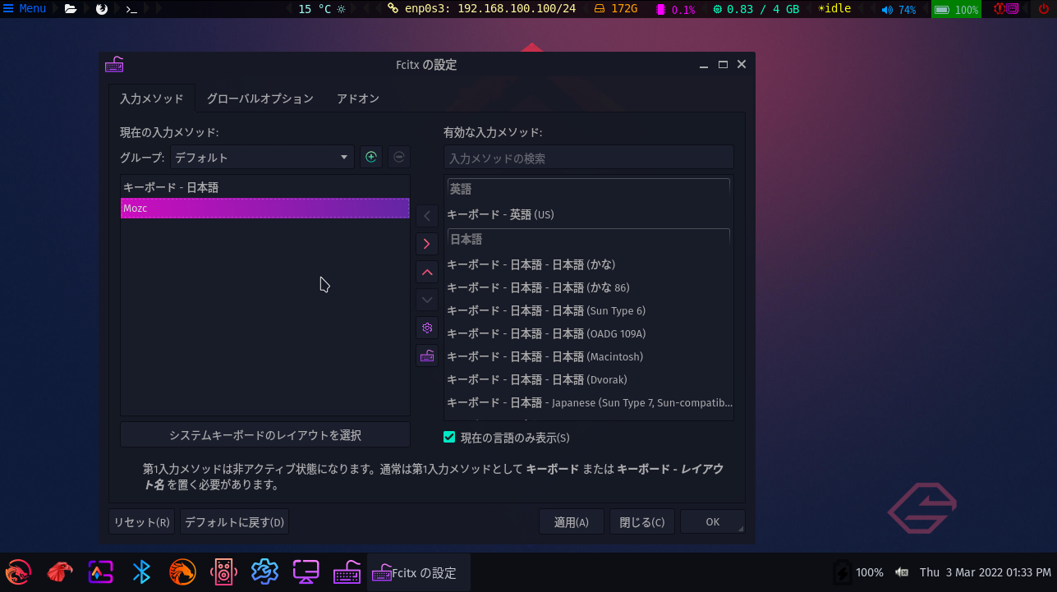
Task: Launch the red dragon icon in dock
Action: pos(18,571)
